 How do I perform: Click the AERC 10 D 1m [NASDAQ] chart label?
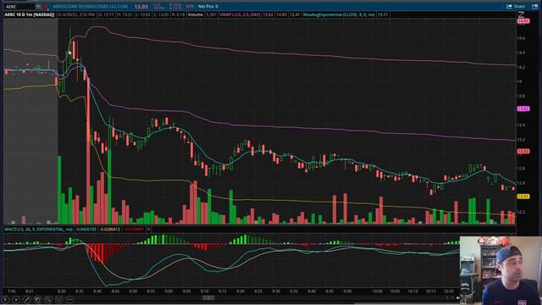click(30, 15)
